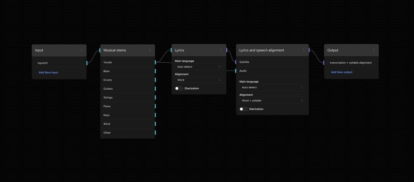Select the transcription + syllable alignment output field
The image size is (414, 182).
[351, 63]
